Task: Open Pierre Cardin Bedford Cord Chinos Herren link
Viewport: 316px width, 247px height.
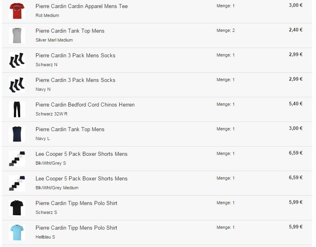Action: coord(85,105)
